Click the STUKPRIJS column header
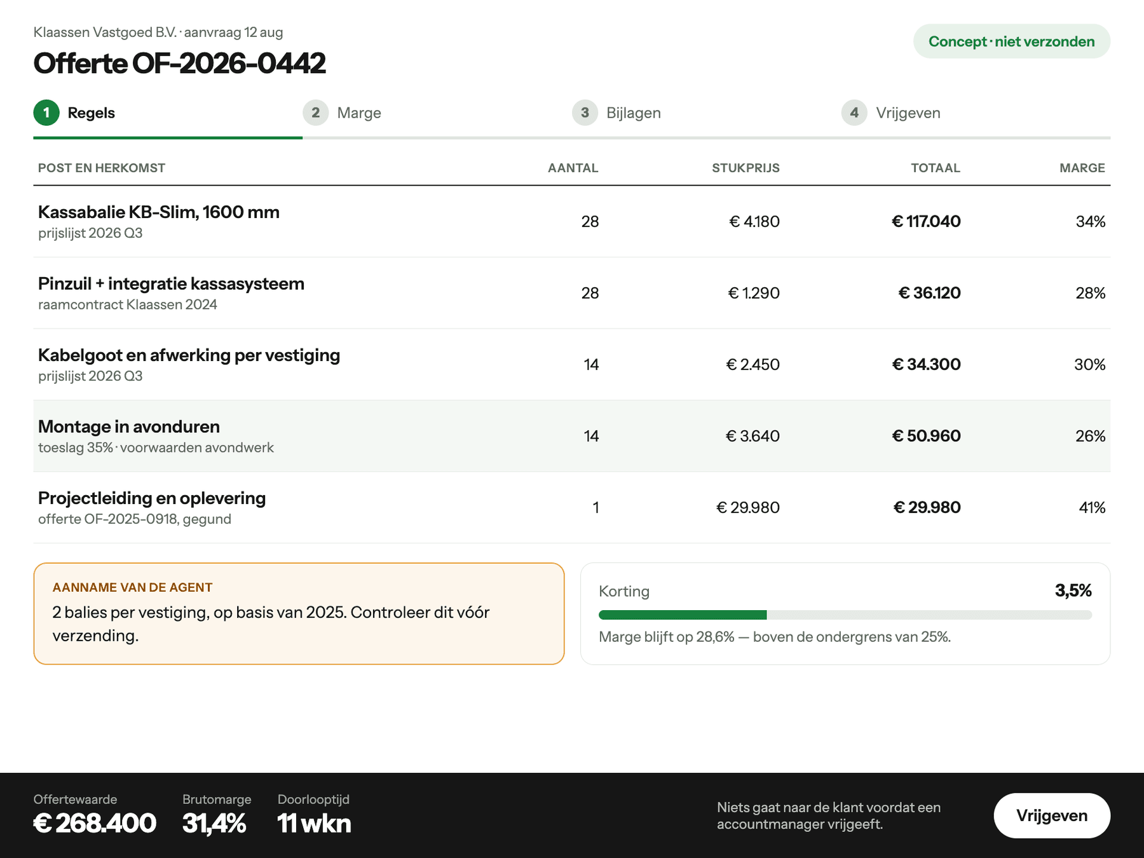1144x858 pixels. pos(746,168)
